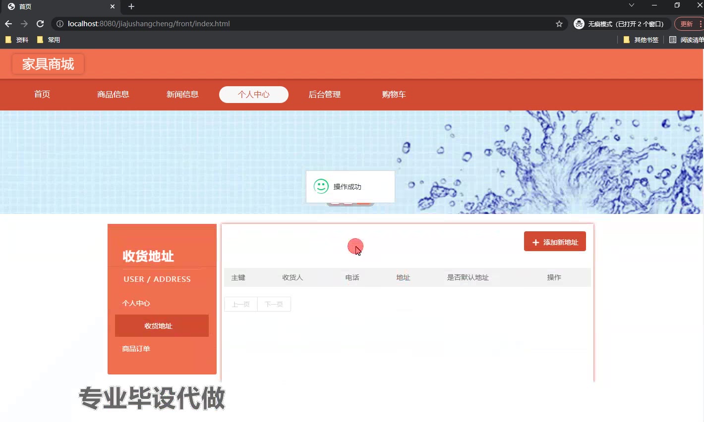The height and width of the screenshot is (422, 704).
Task: Click the 地址 column header
Action: click(x=403, y=277)
